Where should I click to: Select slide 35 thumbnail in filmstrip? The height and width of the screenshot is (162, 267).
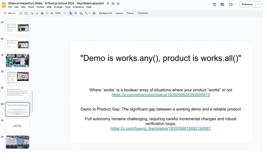coord(18,126)
